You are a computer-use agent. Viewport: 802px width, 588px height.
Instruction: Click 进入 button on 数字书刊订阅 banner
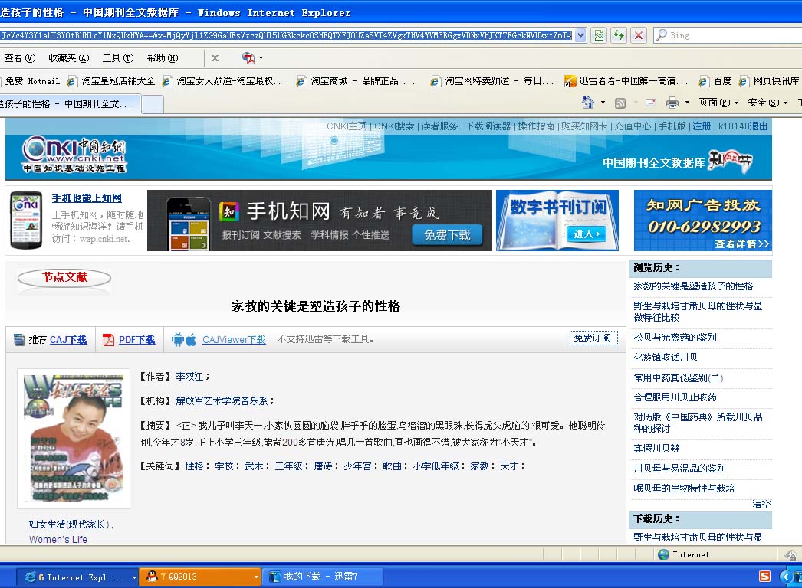(x=586, y=234)
